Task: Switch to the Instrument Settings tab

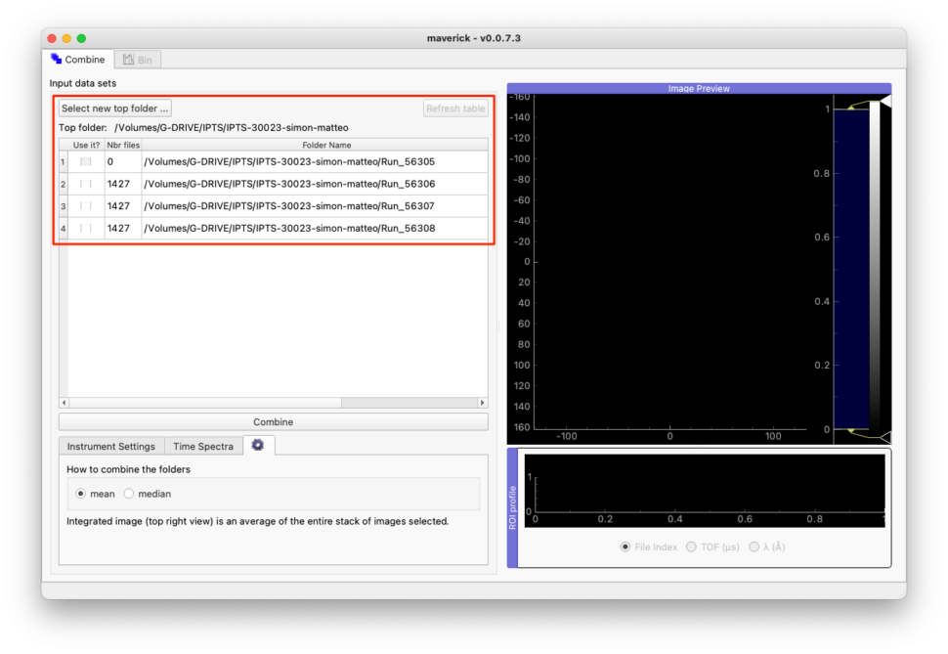Action: (x=110, y=447)
